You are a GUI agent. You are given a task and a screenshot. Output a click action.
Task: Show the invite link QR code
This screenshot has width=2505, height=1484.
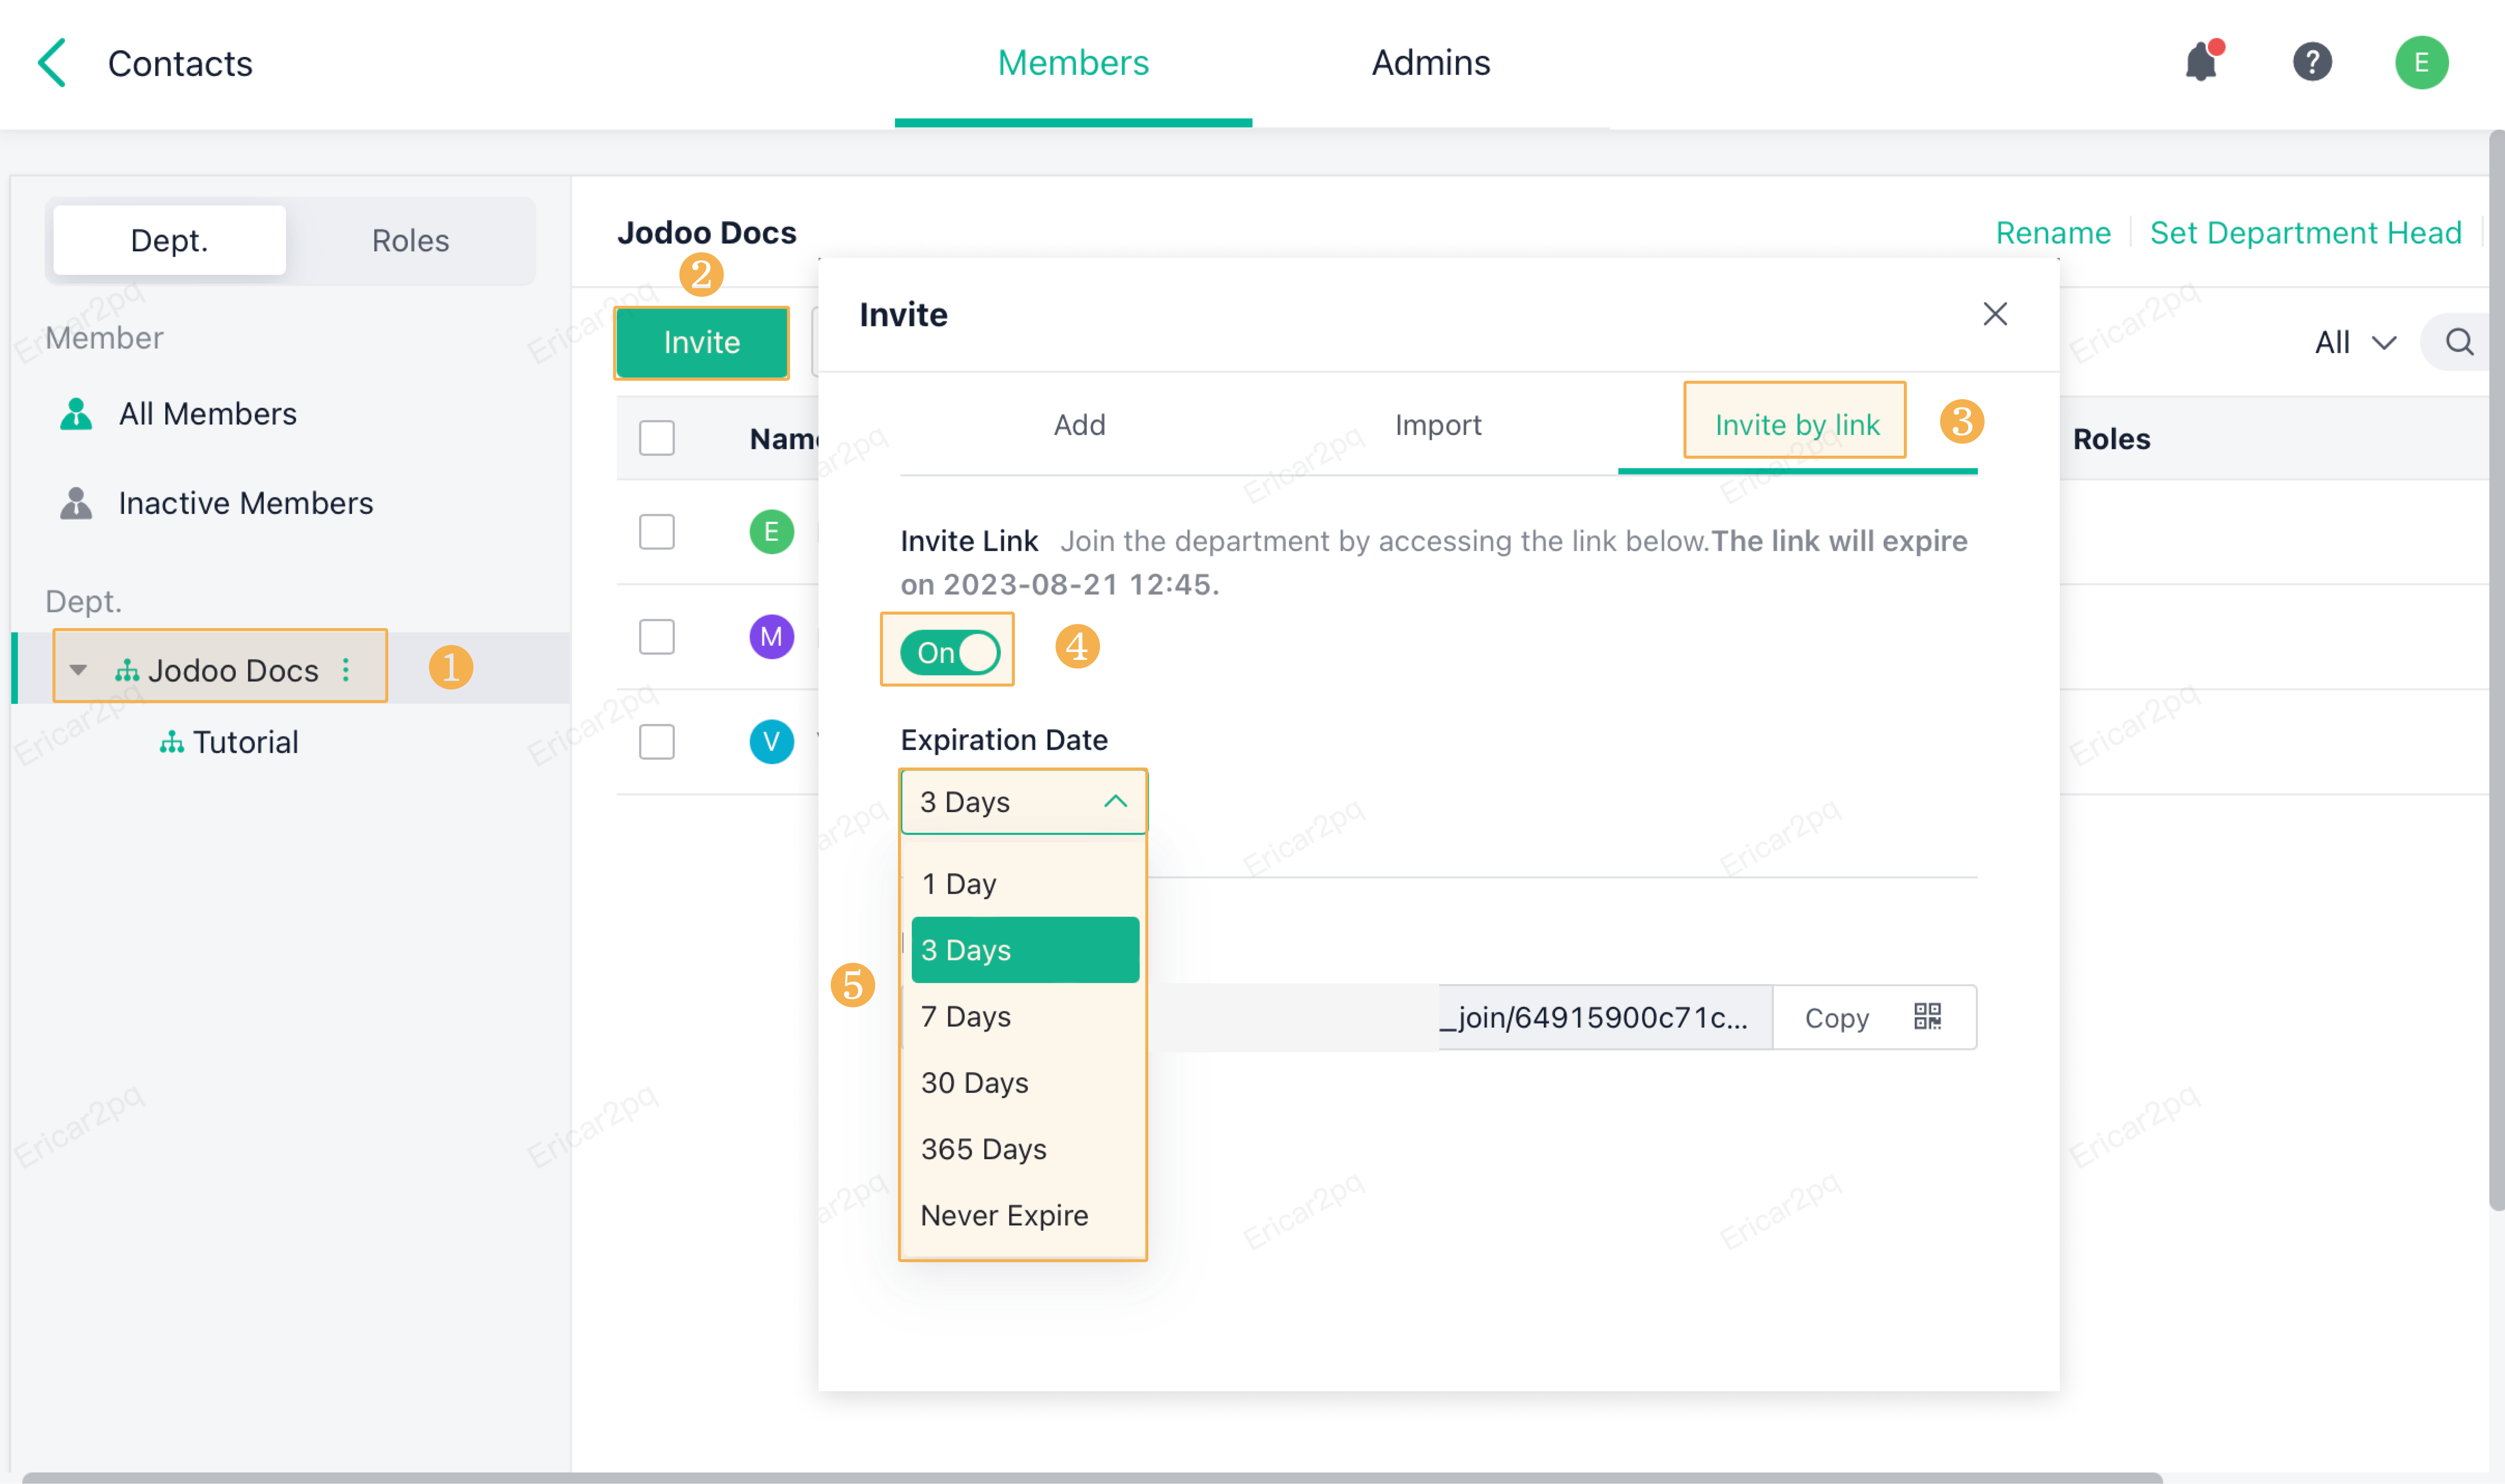point(1927,1017)
